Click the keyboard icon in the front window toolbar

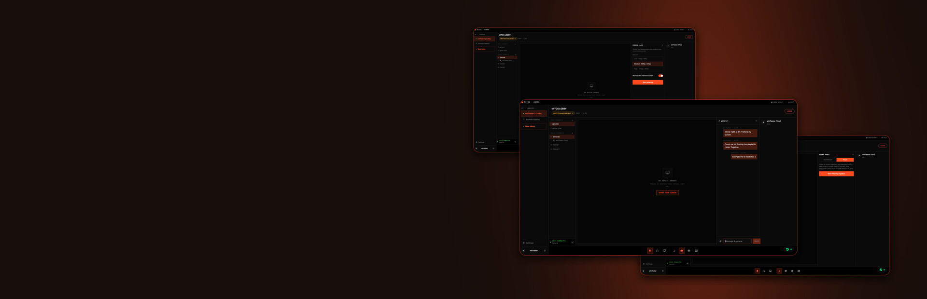tap(696, 251)
